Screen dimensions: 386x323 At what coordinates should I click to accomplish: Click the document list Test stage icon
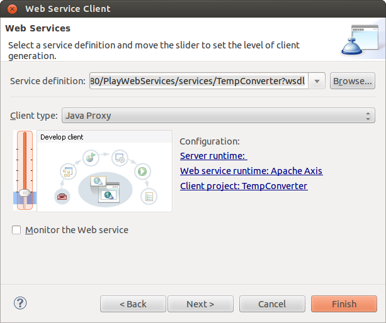pos(149,196)
